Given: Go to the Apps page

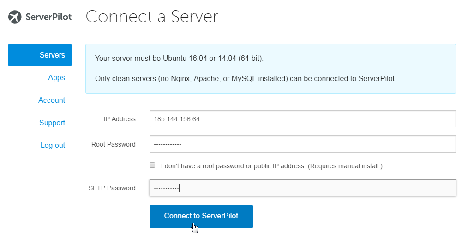Looking at the screenshot, I should [56, 77].
